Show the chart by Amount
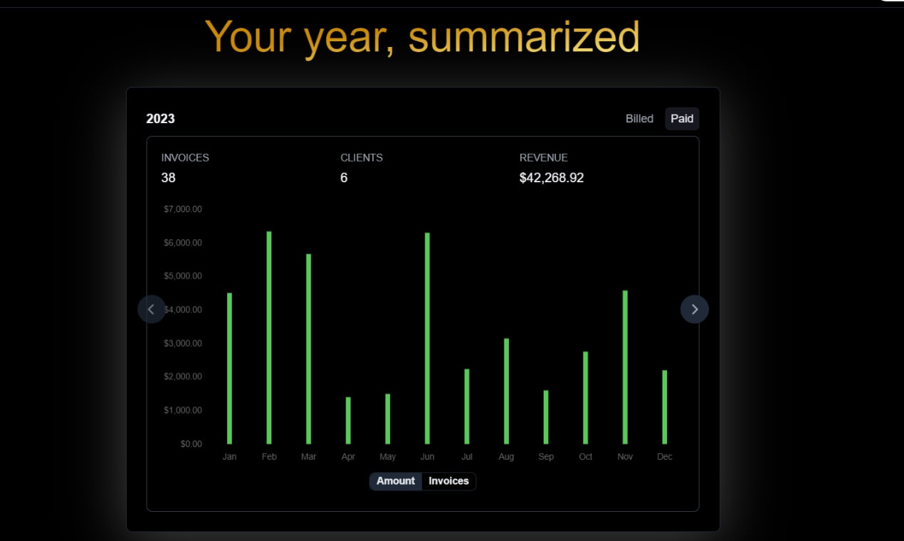Screen dimensions: 904x541 [x=396, y=481]
